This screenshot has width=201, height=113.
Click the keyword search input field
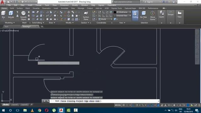tap(126, 2)
